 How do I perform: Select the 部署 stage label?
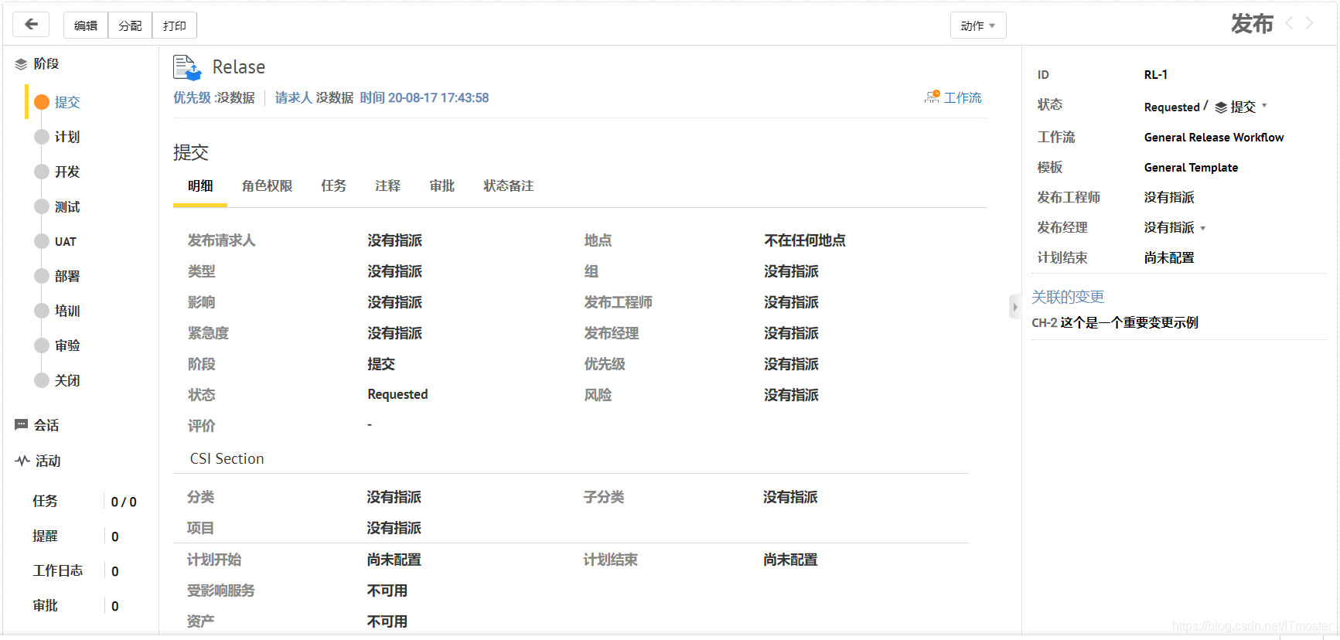click(67, 276)
